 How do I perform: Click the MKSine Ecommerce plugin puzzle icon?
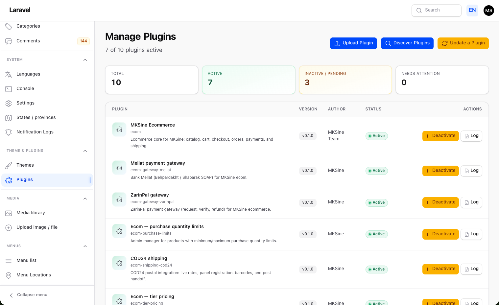119,129
